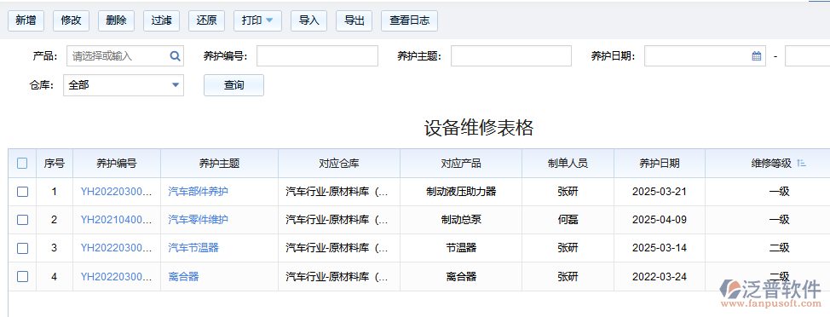This screenshot has width=830, height=317.
Task: Focus the 养护主题 input field
Action: point(510,56)
